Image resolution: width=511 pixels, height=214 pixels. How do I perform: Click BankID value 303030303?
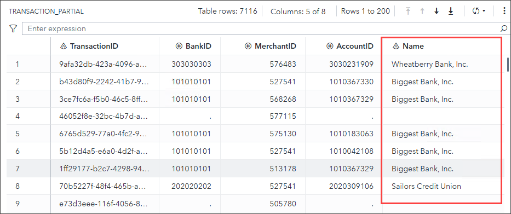pyautogui.click(x=191, y=64)
